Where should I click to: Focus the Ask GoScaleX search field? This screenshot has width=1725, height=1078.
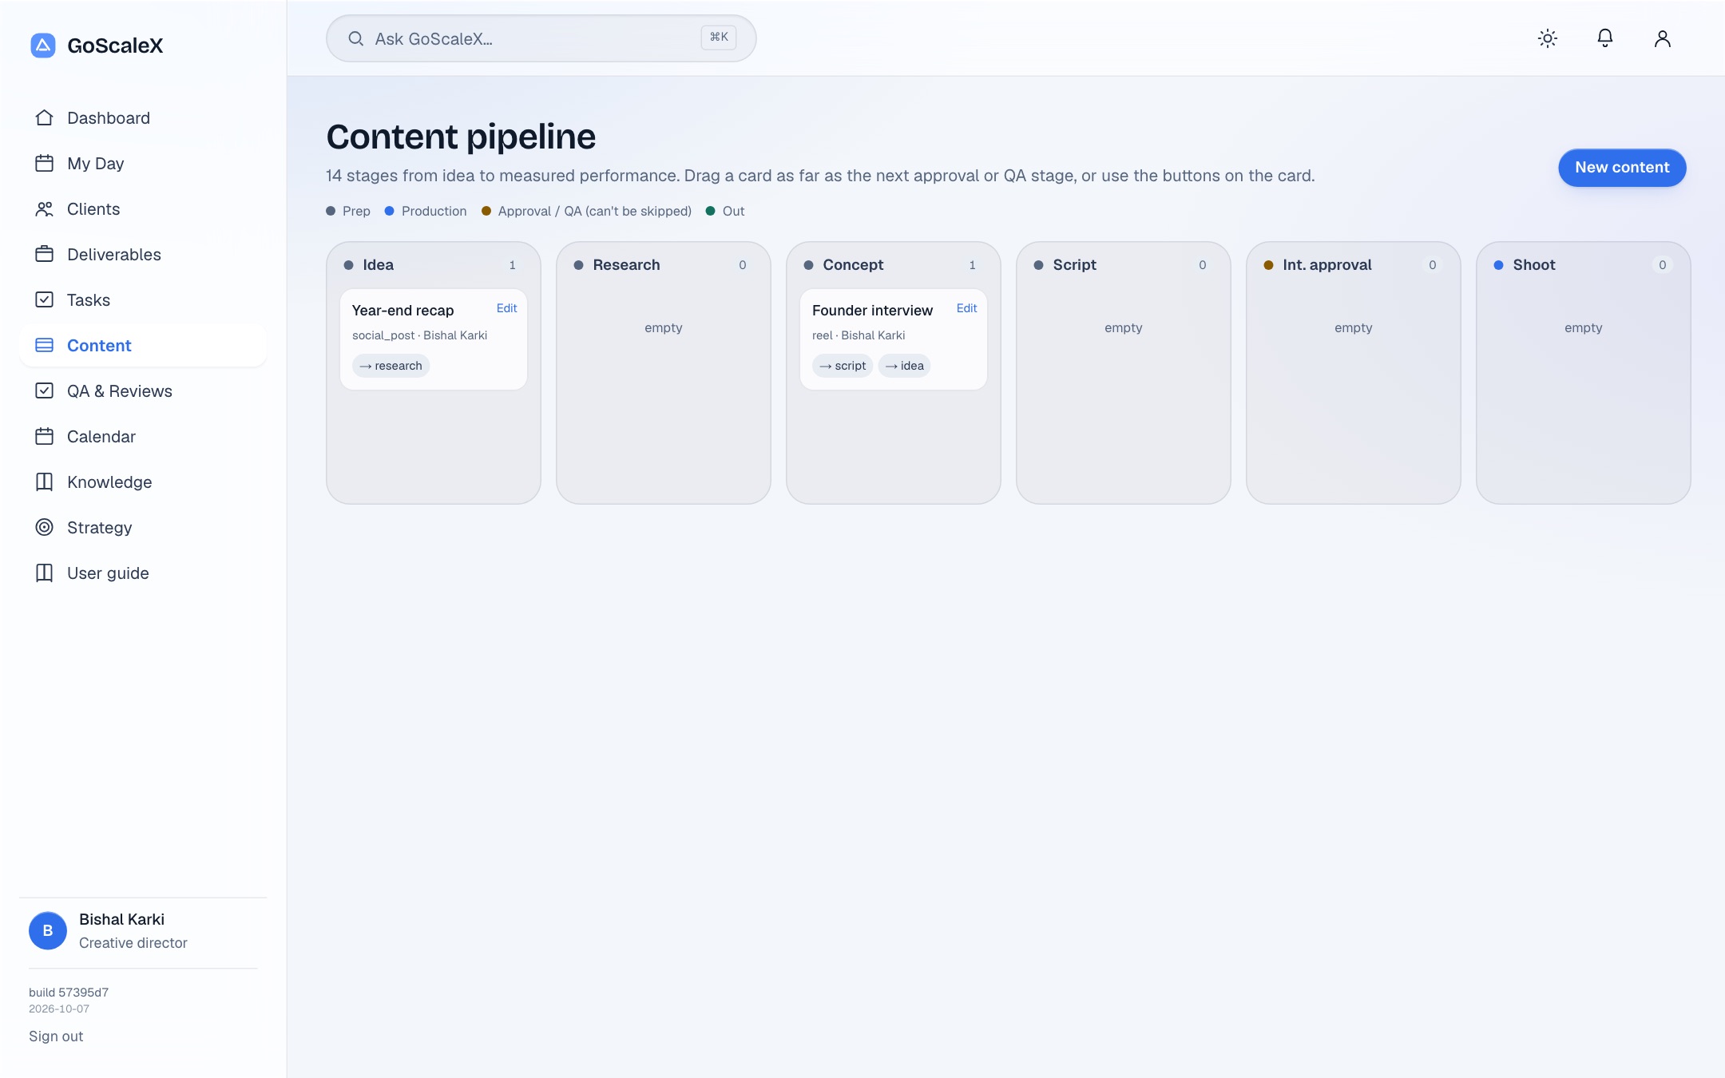click(x=541, y=38)
